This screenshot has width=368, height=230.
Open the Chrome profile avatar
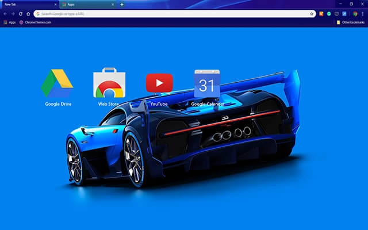pos(355,14)
